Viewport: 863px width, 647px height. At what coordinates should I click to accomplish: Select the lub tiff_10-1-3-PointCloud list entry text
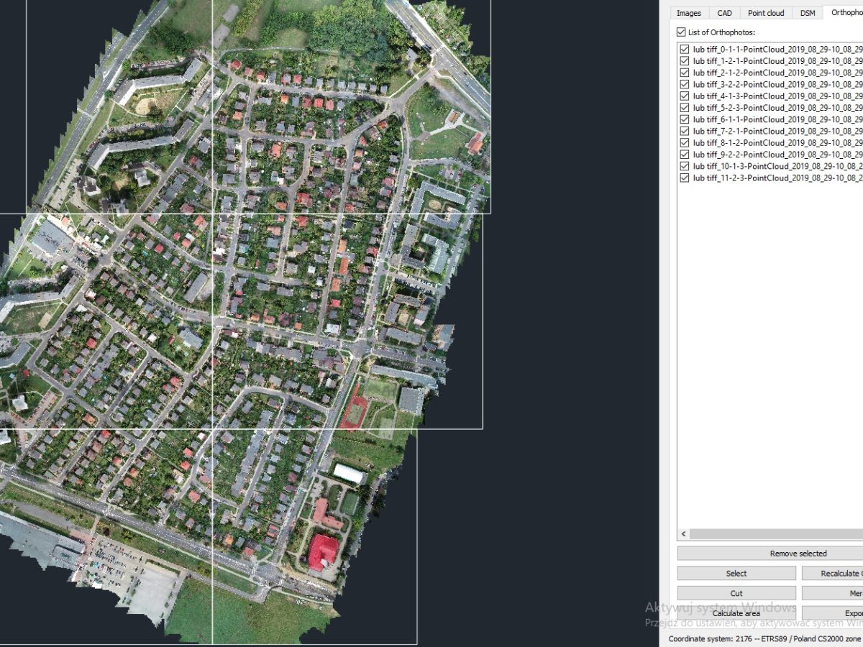tap(777, 166)
